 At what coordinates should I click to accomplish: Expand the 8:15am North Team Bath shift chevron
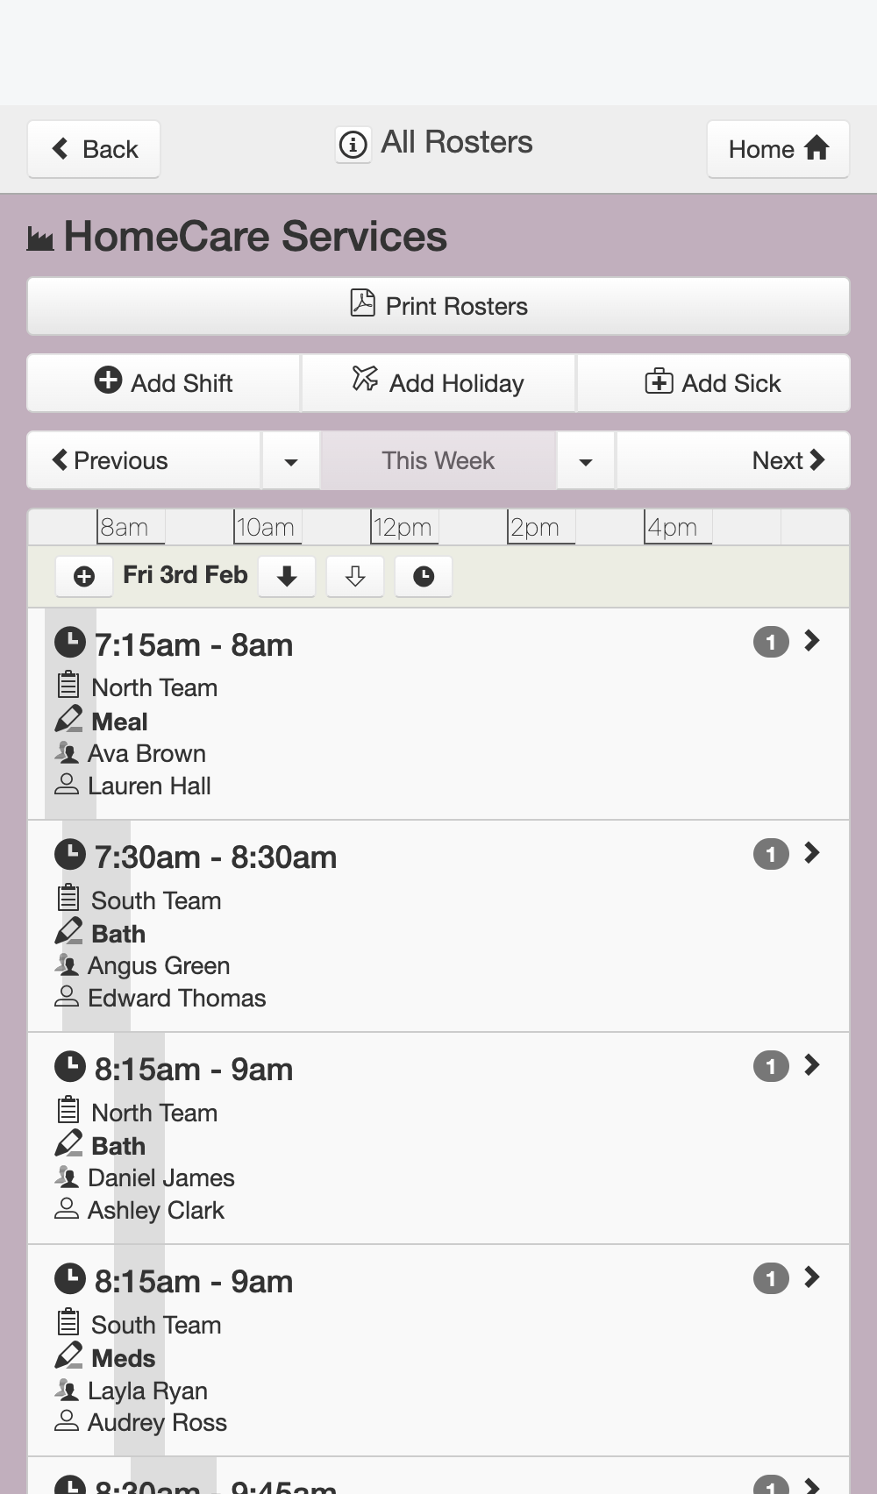click(x=812, y=1065)
